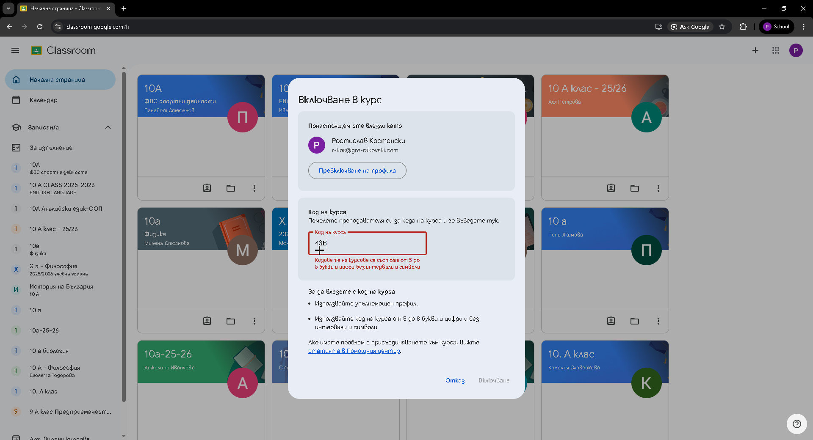Image resolution: width=813 pixels, height=440 pixels.
Task: Select the Начална страница browser tab
Action: point(66,8)
